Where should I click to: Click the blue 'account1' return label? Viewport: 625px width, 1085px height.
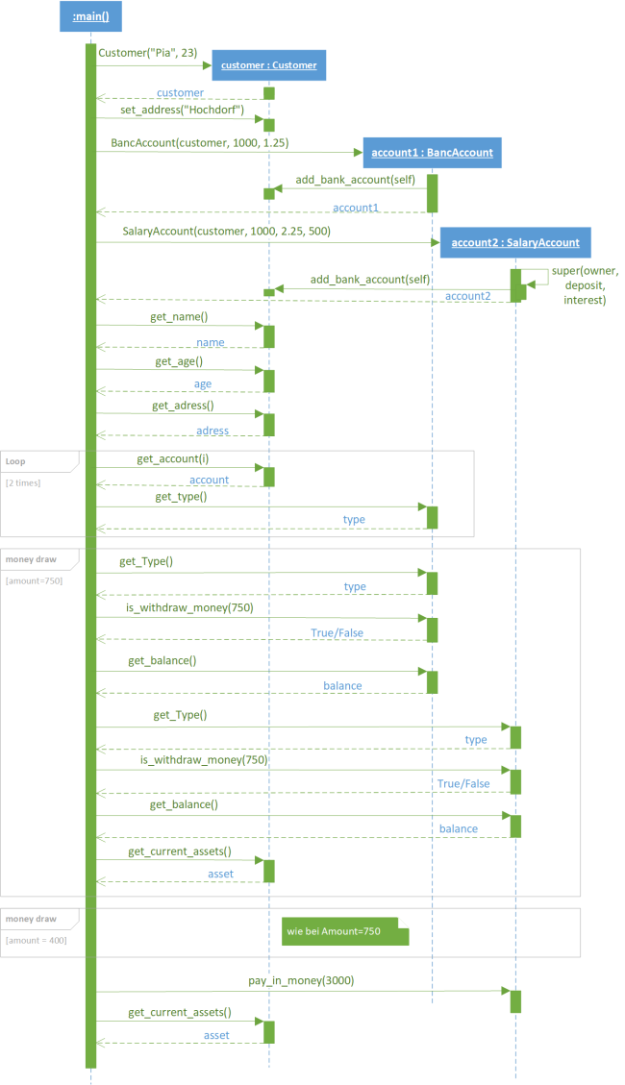point(356,208)
